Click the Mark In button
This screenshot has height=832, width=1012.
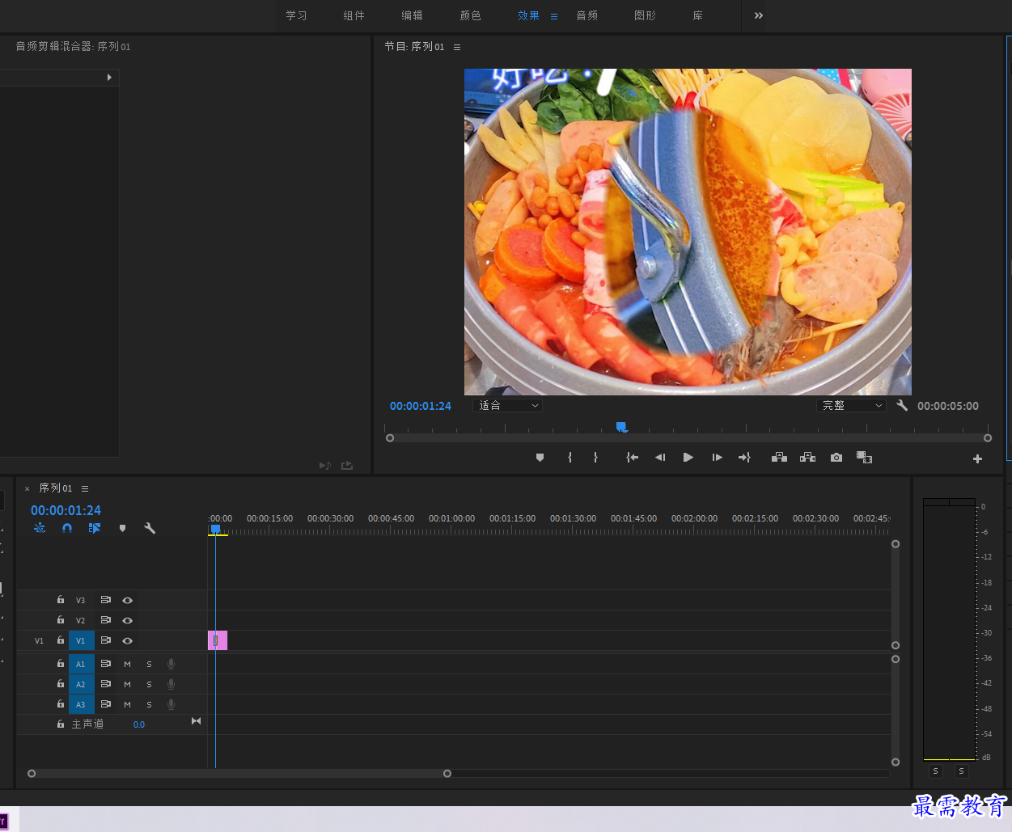point(570,458)
